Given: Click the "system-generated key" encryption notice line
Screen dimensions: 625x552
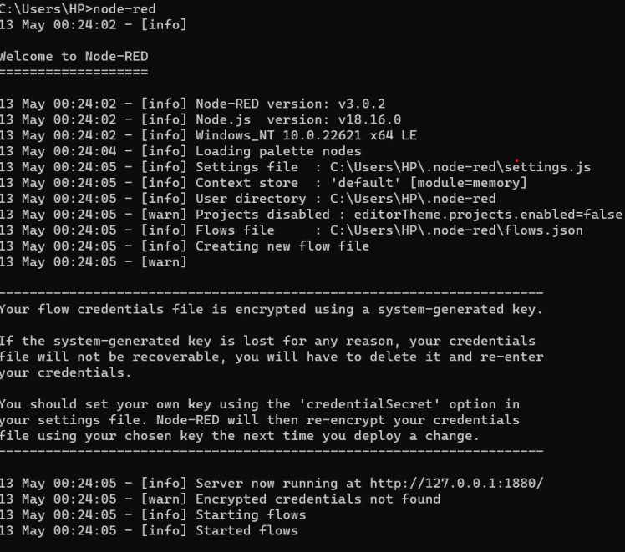Looking at the screenshot, I should (x=271, y=310).
